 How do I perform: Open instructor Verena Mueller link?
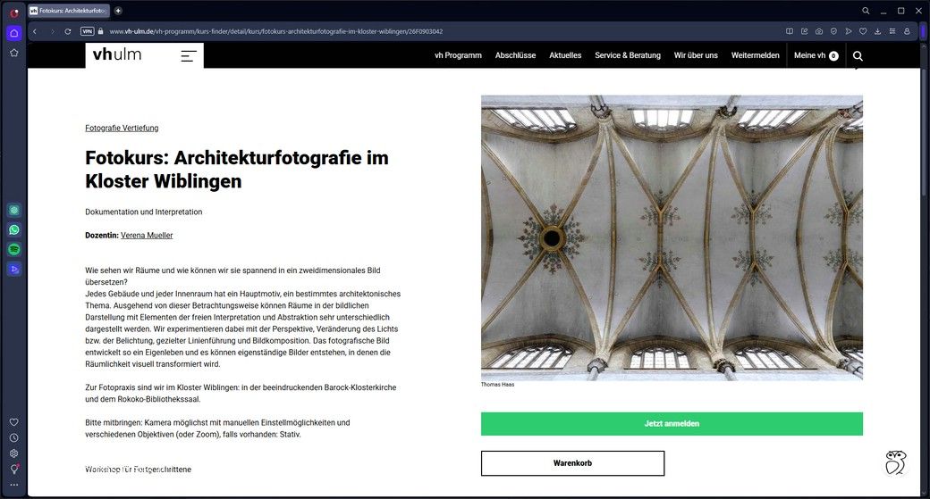click(147, 235)
